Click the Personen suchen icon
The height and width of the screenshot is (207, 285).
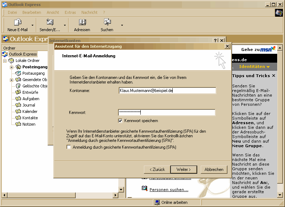coord(145,188)
